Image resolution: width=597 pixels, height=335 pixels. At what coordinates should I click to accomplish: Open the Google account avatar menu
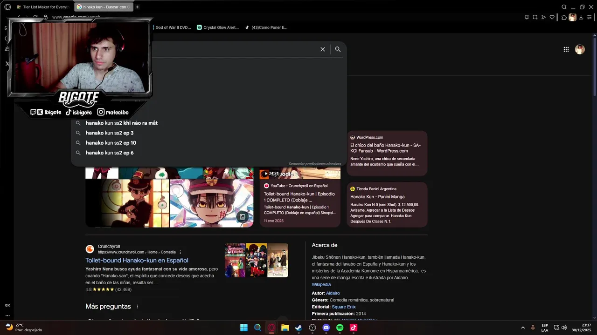(x=580, y=49)
